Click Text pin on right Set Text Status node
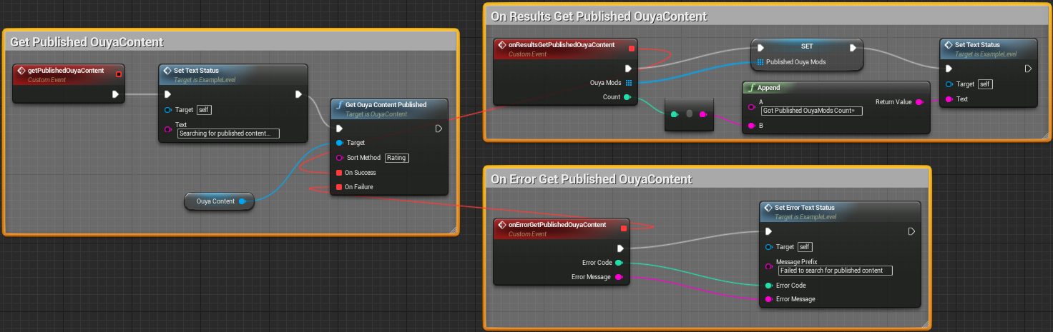This screenshot has height=332, width=1053. (x=949, y=99)
